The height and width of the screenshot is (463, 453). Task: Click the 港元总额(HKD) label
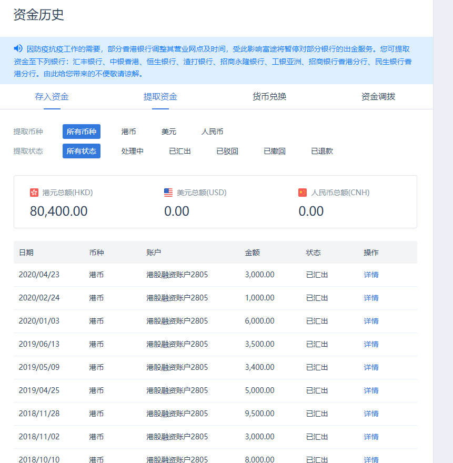click(68, 193)
